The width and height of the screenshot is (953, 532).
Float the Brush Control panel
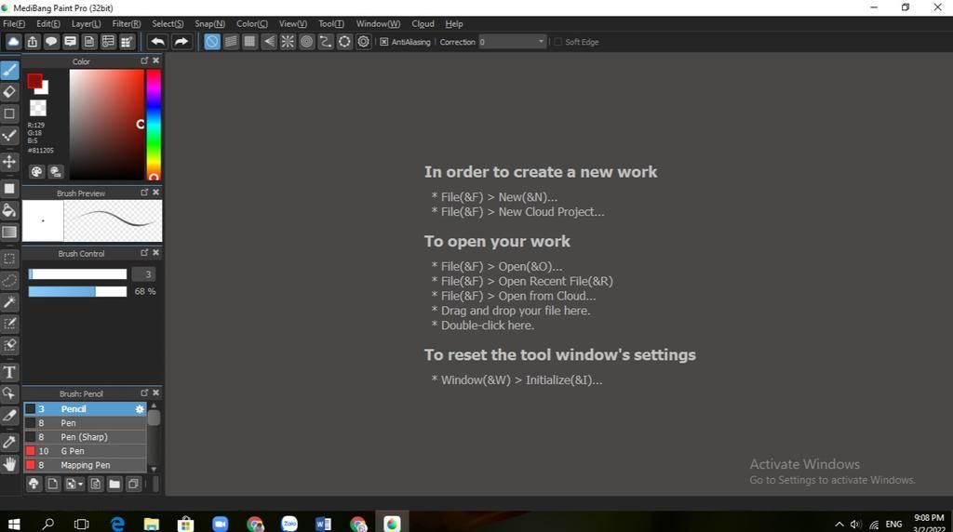click(144, 253)
